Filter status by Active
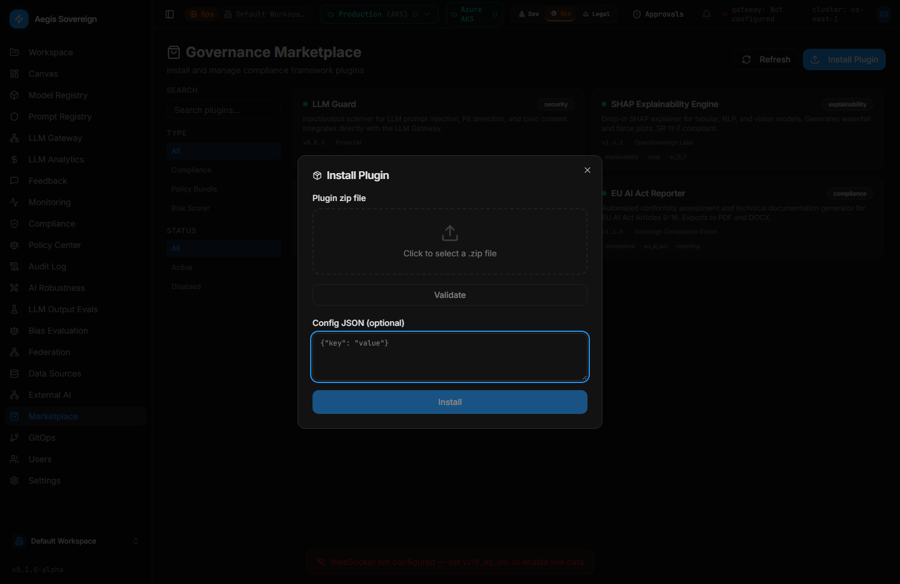Image resolution: width=900 pixels, height=584 pixels. [x=224, y=268]
